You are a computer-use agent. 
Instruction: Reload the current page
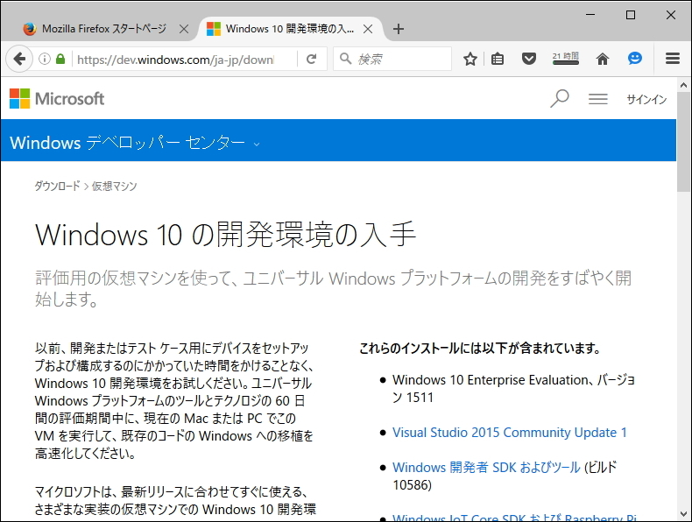(312, 59)
